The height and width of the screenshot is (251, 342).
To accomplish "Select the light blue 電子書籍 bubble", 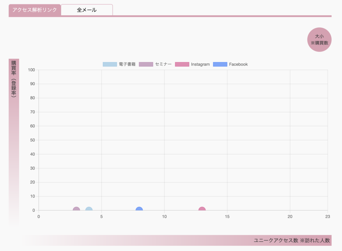I will [89, 209].
